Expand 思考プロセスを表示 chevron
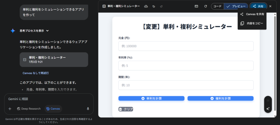The width and height of the screenshot is (280, 125). pyautogui.click(x=47, y=31)
